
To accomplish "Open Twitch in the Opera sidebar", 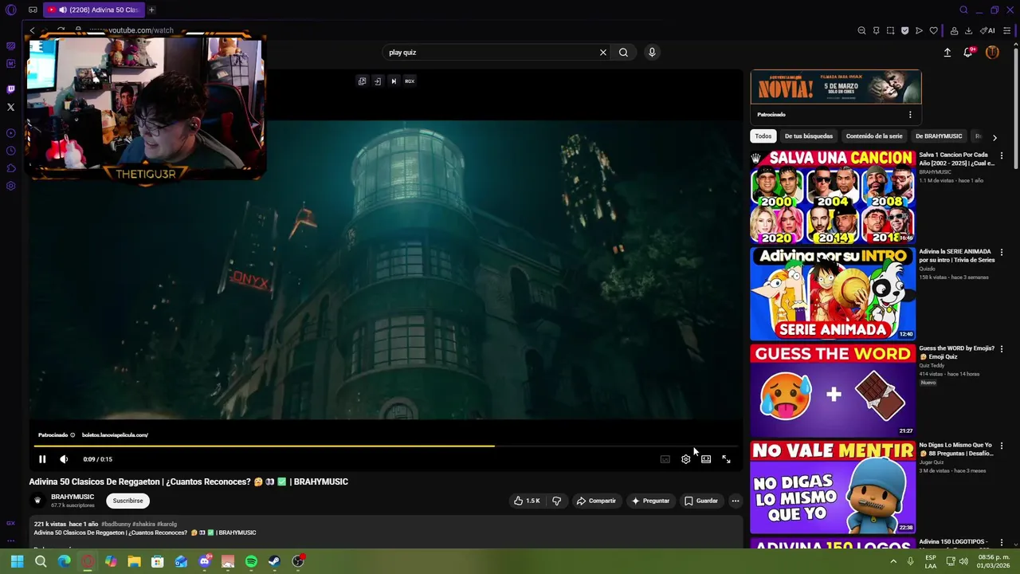I will click(10, 89).
